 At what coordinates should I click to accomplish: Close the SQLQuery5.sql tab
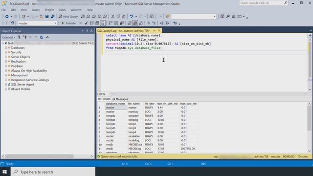click(159, 30)
